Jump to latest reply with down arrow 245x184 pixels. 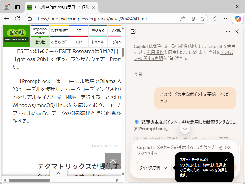coord(185,128)
